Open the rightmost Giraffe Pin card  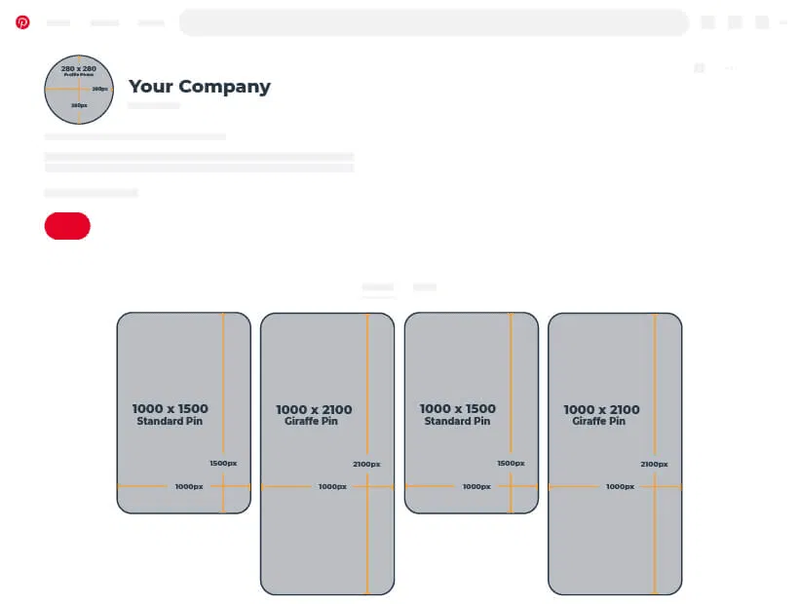click(615, 453)
